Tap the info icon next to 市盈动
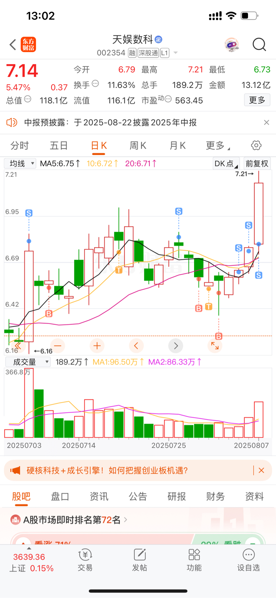The image size is (276, 598). [x=168, y=99]
